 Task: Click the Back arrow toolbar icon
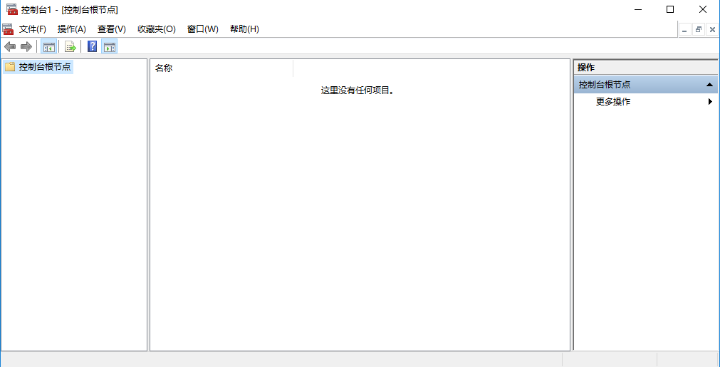coord(10,47)
